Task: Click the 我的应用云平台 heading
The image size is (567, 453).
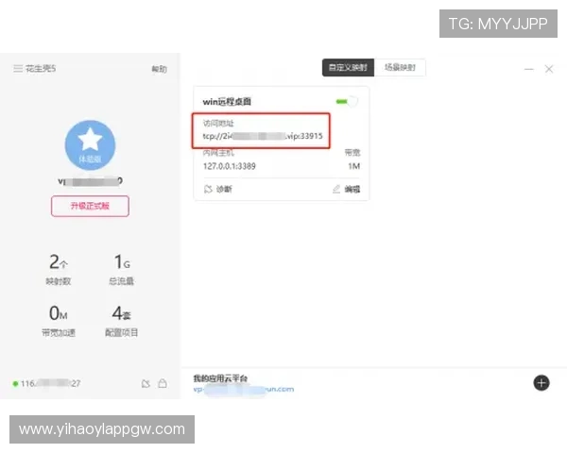Action: pos(220,378)
